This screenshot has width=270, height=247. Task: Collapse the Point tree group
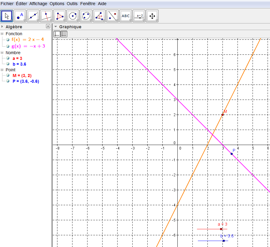(x=2, y=70)
